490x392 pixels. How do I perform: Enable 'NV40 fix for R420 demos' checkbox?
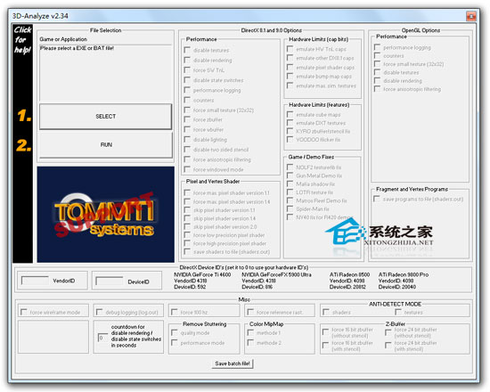(x=290, y=217)
